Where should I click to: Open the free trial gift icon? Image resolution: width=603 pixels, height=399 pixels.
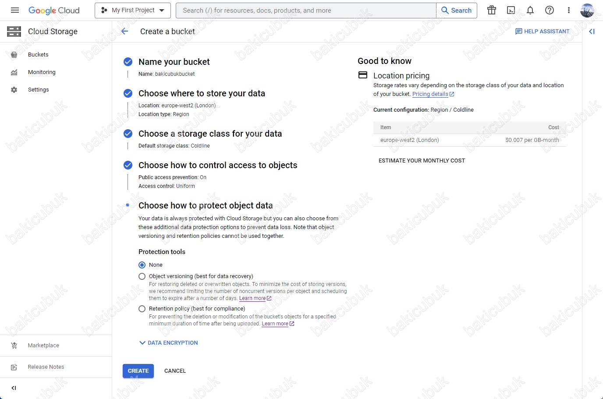click(492, 10)
